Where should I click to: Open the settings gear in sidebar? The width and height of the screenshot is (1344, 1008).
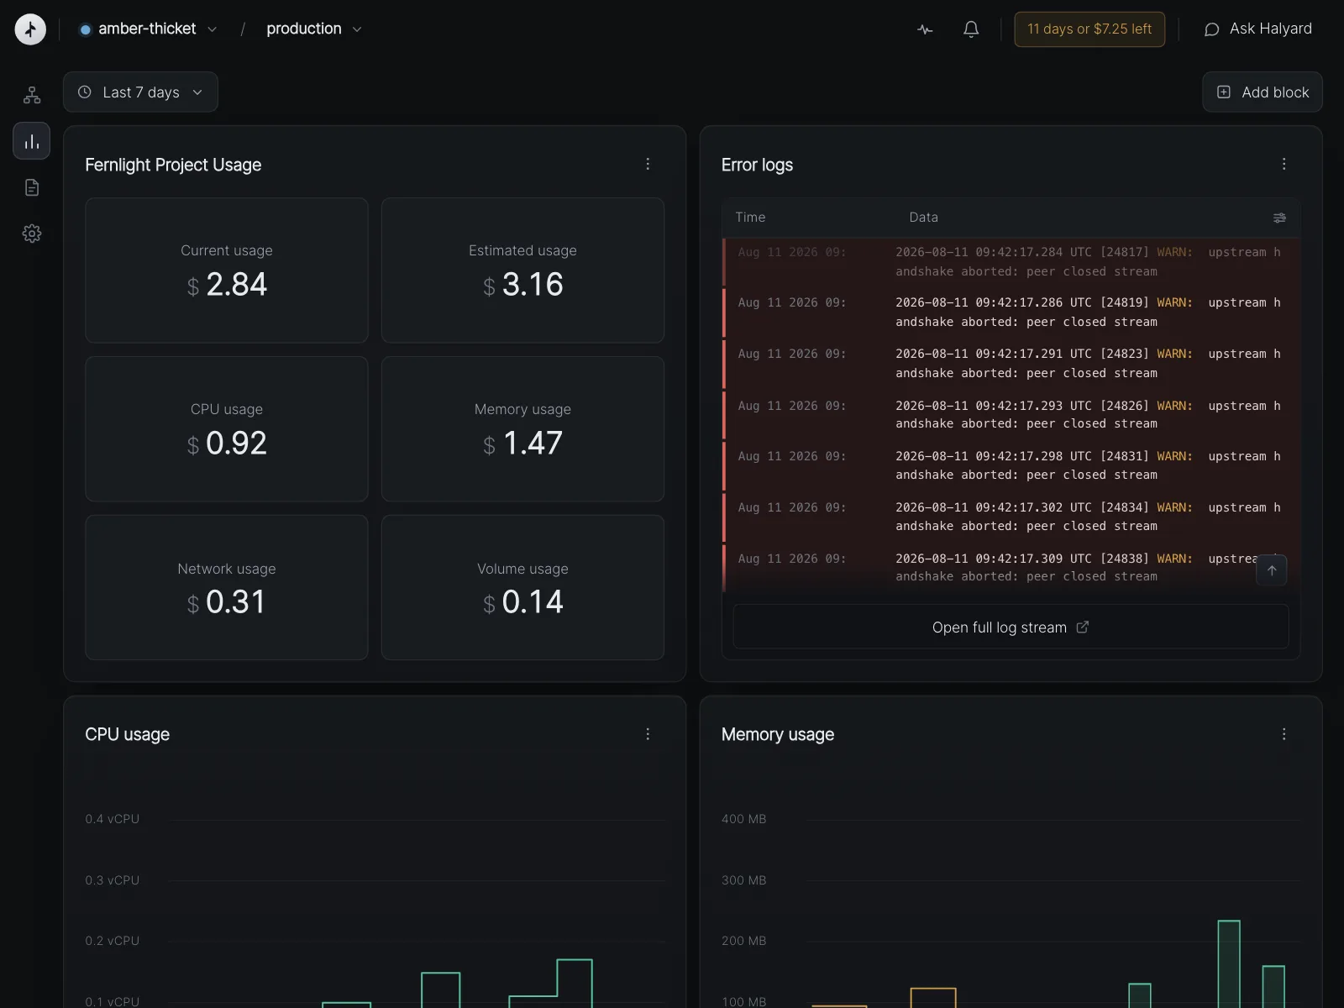click(x=32, y=234)
